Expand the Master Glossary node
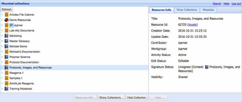 click(x=2, y=41)
